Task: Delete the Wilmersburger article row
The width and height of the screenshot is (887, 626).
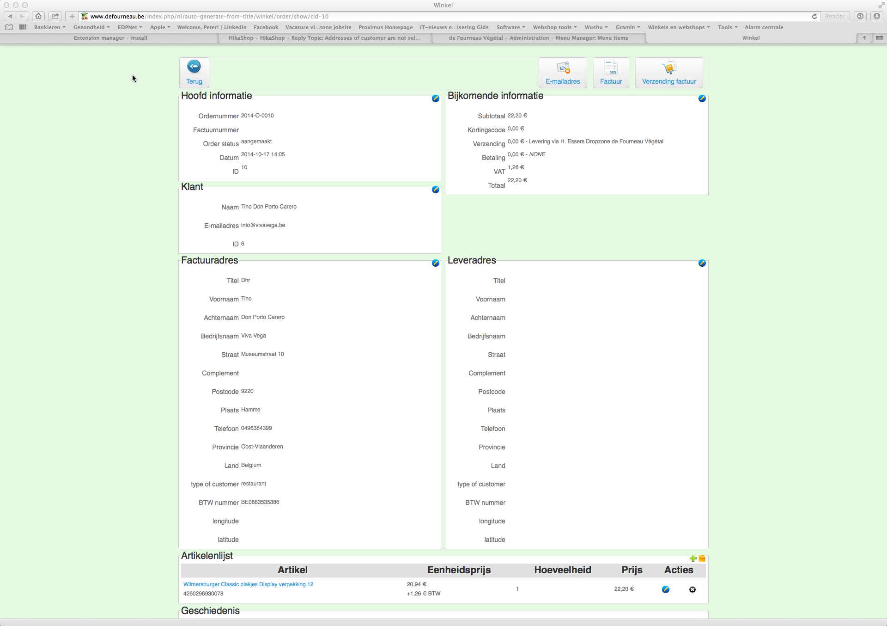Action: pyautogui.click(x=692, y=589)
